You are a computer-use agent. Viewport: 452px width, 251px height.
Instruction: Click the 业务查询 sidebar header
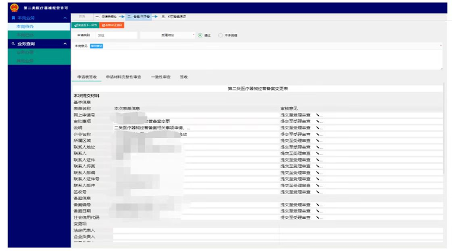click(39, 44)
